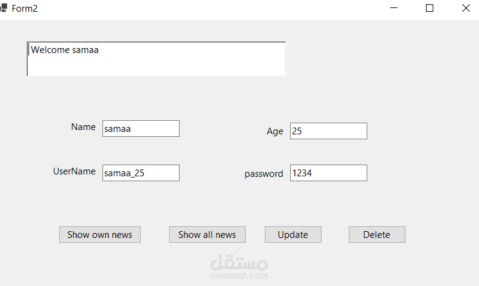The height and width of the screenshot is (286, 479).
Task: Click the mostaql.com watermark text
Action: coord(239,276)
